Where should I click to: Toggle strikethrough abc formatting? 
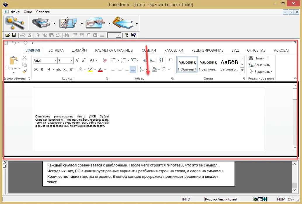coord(59,70)
